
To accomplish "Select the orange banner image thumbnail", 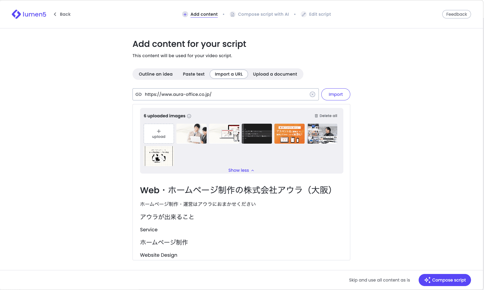I will click(x=289, y=134).
